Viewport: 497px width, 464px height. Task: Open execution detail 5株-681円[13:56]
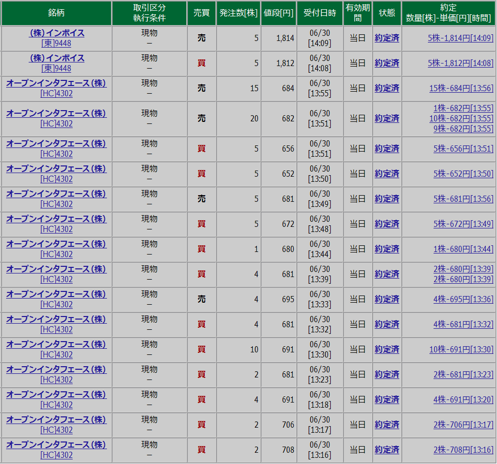click(463, 199)
